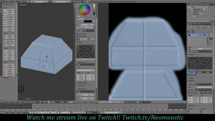Add a Bezier curve
Image resolution: width=215 pixels, height=121 pixels.
pyautogui.click(x=9, y=36)
